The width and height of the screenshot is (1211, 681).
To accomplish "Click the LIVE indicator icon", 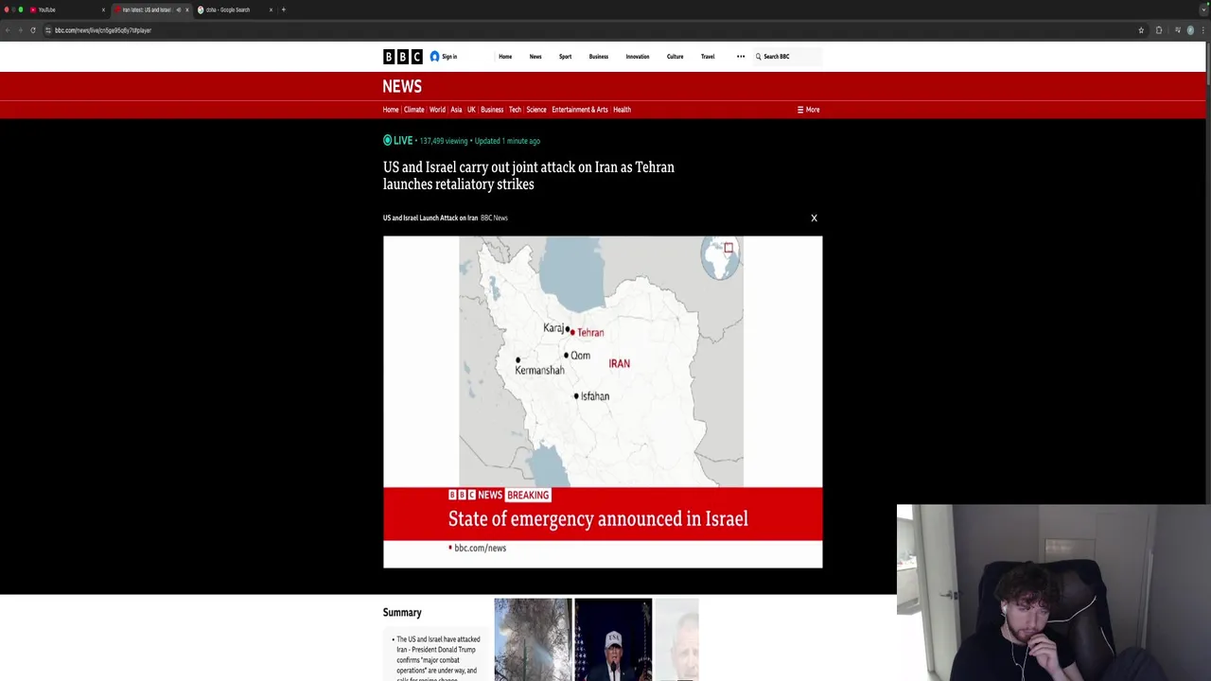I will tap(387, 141).
